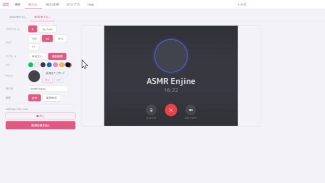Pick the dark gray color swatch
This screenshot has height=183, width=325.
(43, 65)
